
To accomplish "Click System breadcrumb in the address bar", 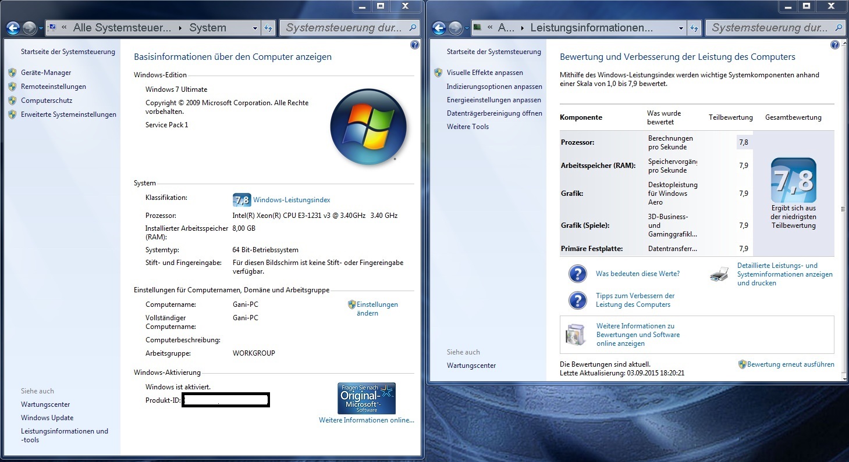I will pyautogui.click(x=208, y=27).
